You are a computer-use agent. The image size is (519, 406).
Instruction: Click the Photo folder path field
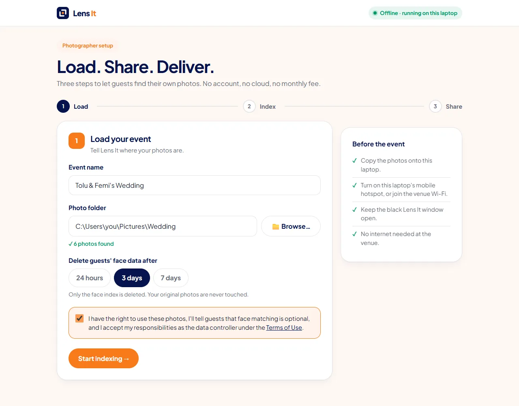point(163,226)
